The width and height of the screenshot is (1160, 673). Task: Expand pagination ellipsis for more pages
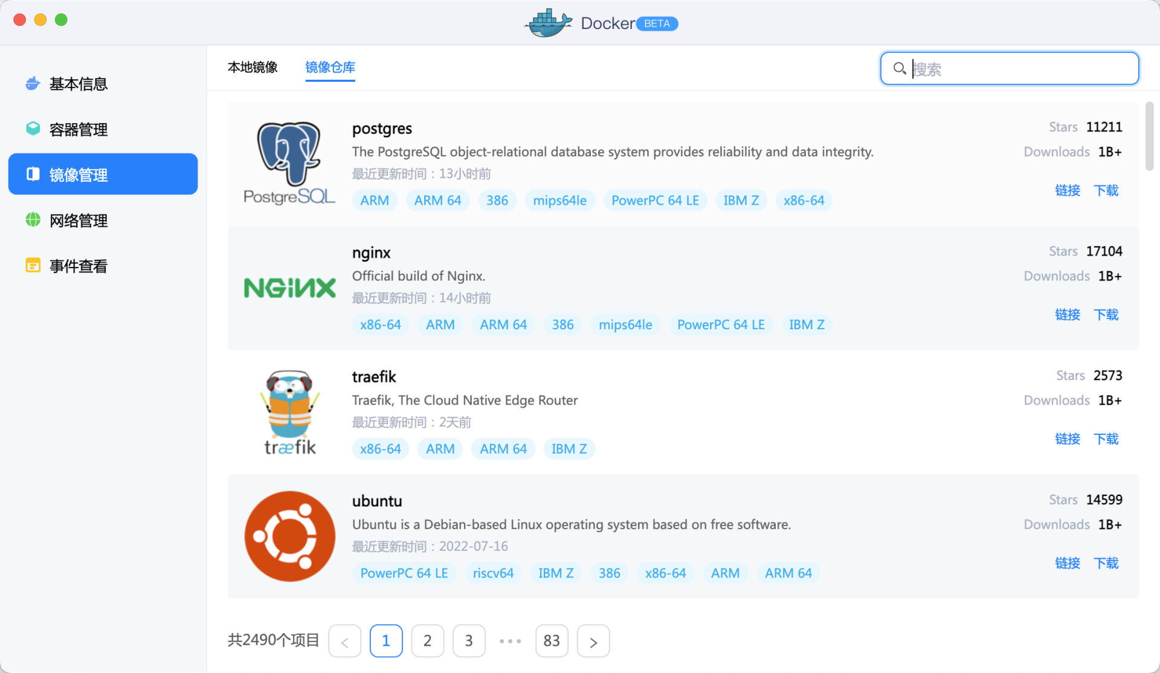click(x=510, y=641)
